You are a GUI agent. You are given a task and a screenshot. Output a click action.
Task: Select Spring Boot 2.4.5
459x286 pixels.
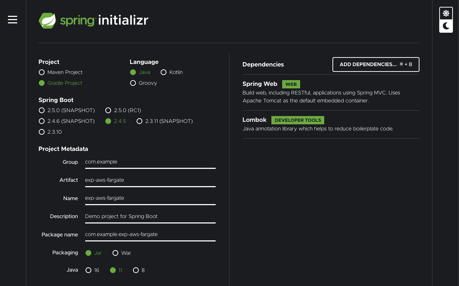tap(116, 121)
